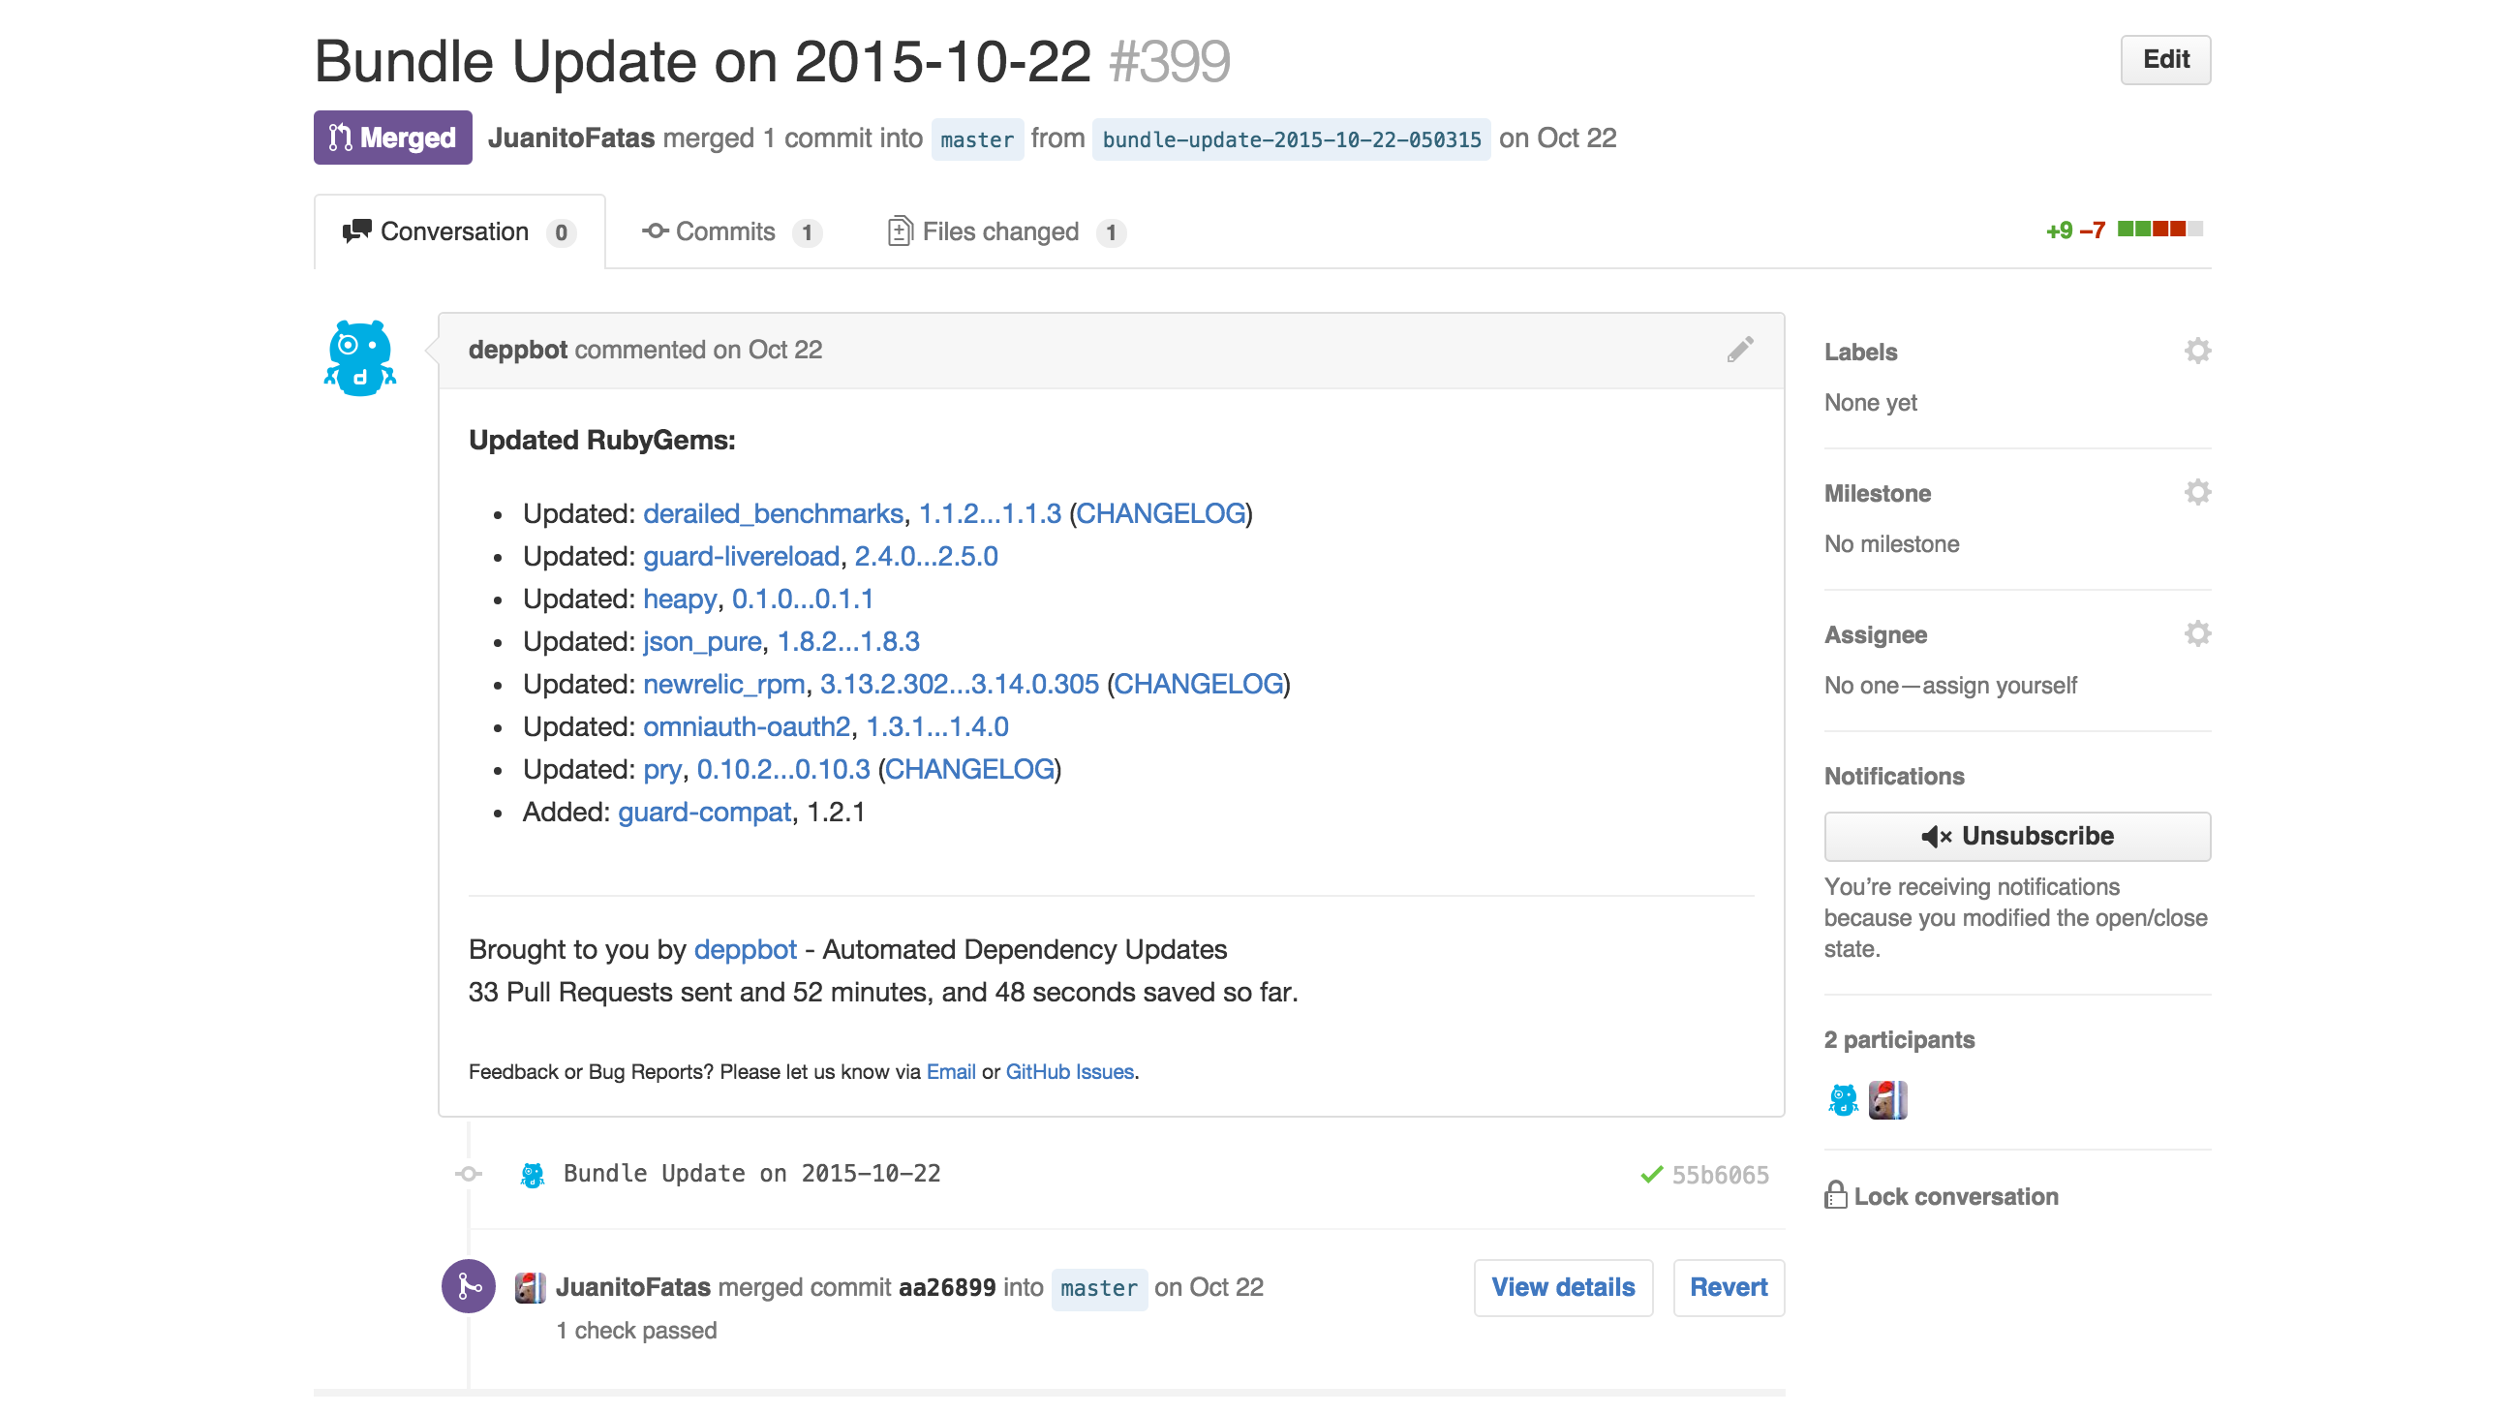This screenshot has width=2510, height=1414.
Task: Click the Edit button for the title
Action: tap(2165, 59)
